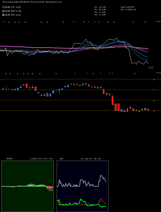Viewport: 161px width, 212px height.
Task: Click the magenta DOW PT legend swatch
Action: pos(3,15)
